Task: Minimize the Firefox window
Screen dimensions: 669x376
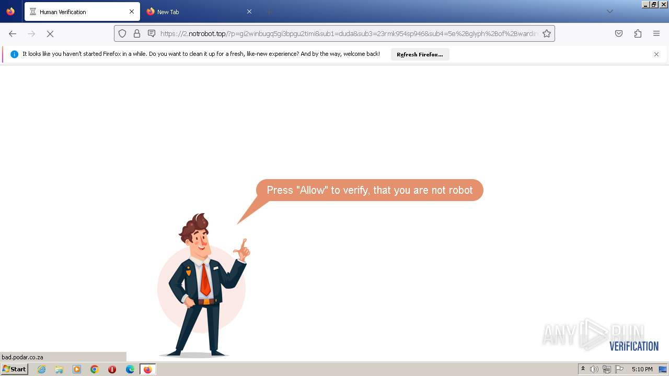Action: tap(645, 4)
